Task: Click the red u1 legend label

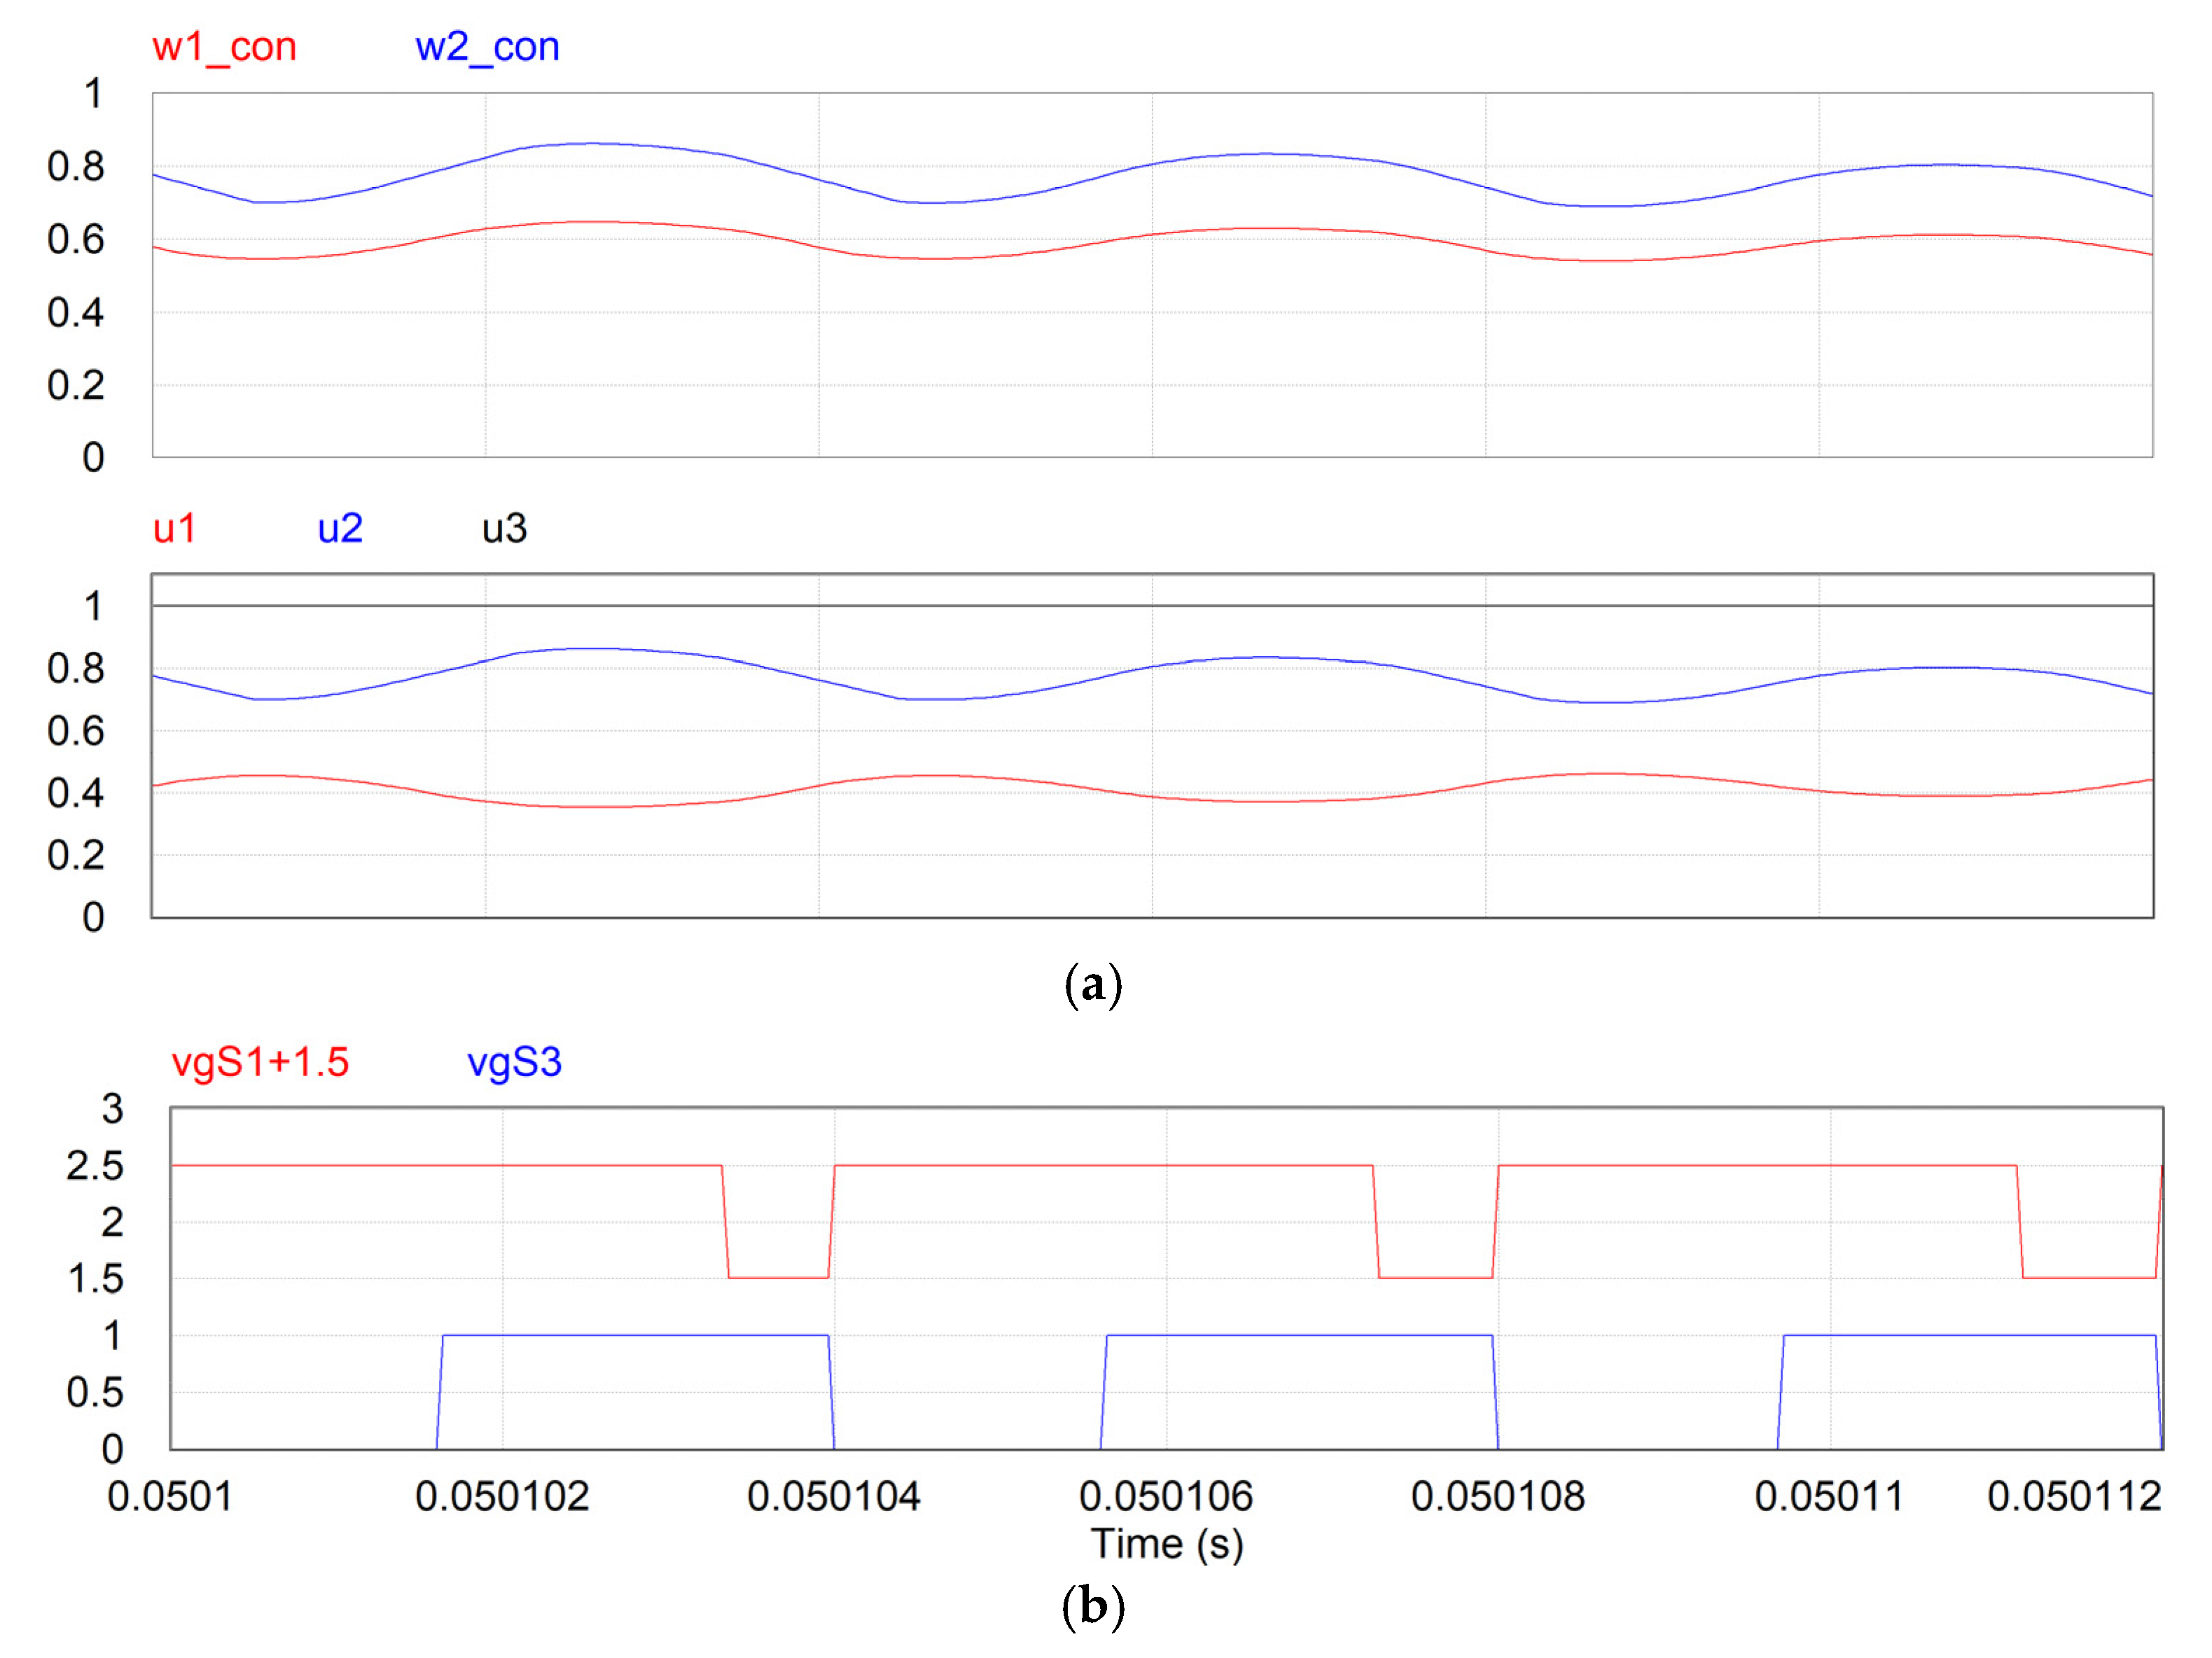Action: coord(174,528)
